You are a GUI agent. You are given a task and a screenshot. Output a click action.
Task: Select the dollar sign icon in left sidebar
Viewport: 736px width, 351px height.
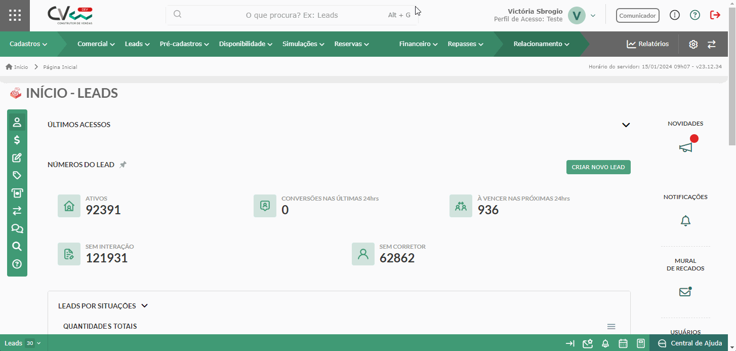(x=17, y=140)
